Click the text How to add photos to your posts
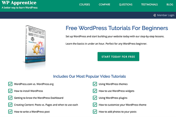 coord(118,112)
